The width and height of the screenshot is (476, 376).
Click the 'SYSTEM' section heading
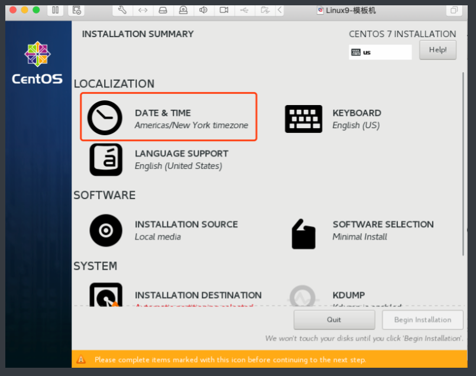tap(95, 266)
